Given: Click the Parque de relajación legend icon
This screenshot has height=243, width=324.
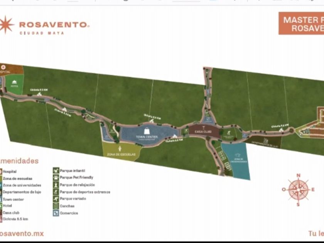Looking at the screenshot, I should coord(56,185).
